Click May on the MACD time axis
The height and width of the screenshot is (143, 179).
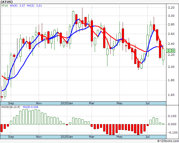120,137
